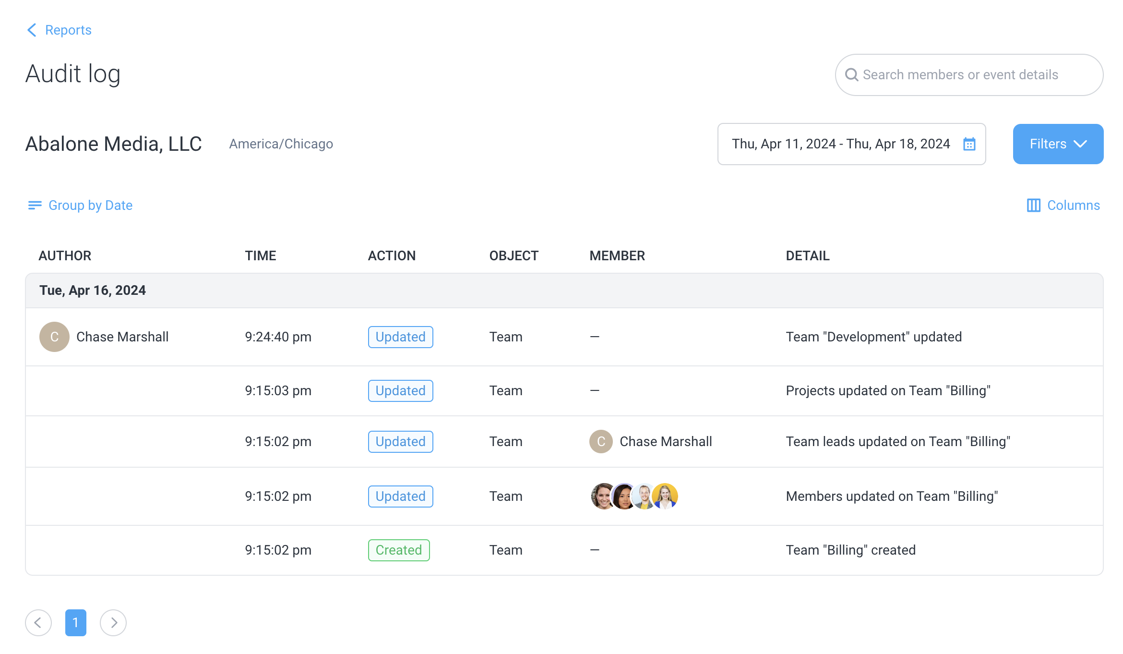Viewport: 1123px width, 654px height.
Task: Click the Group by Date lines icon
Action: [35, 206]
